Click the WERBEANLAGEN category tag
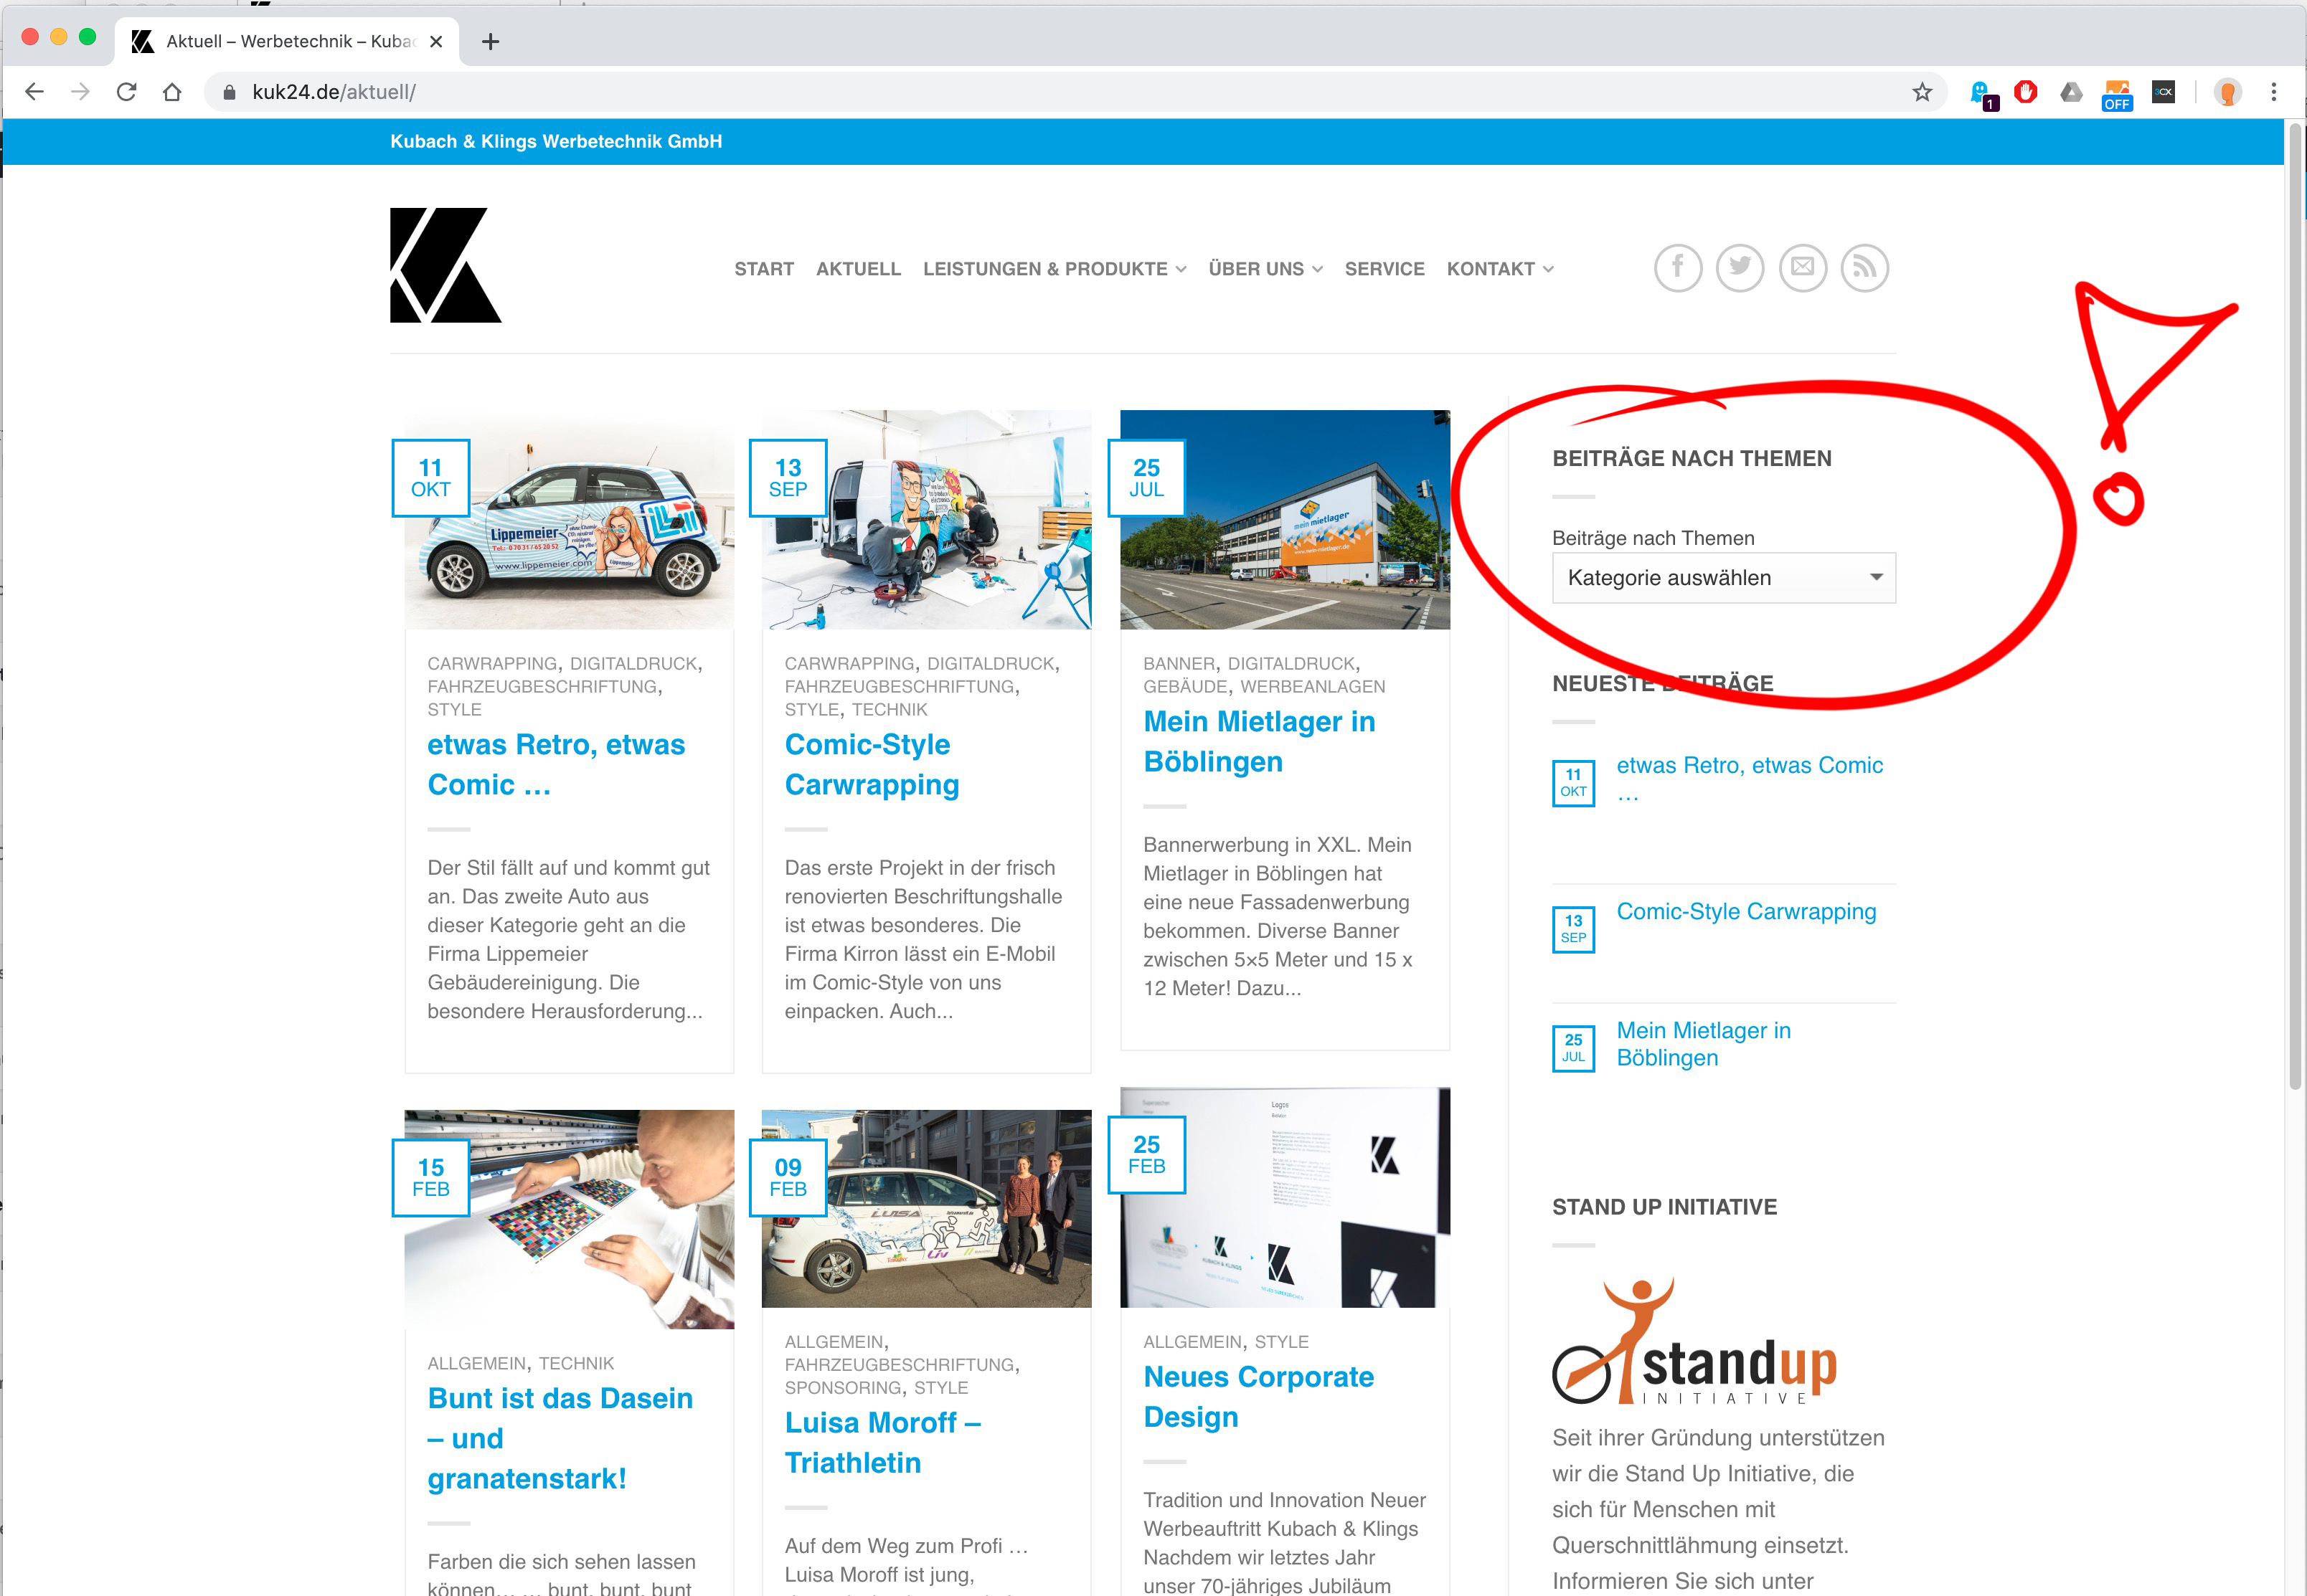The image size is (2307, 1596). 1313,687
